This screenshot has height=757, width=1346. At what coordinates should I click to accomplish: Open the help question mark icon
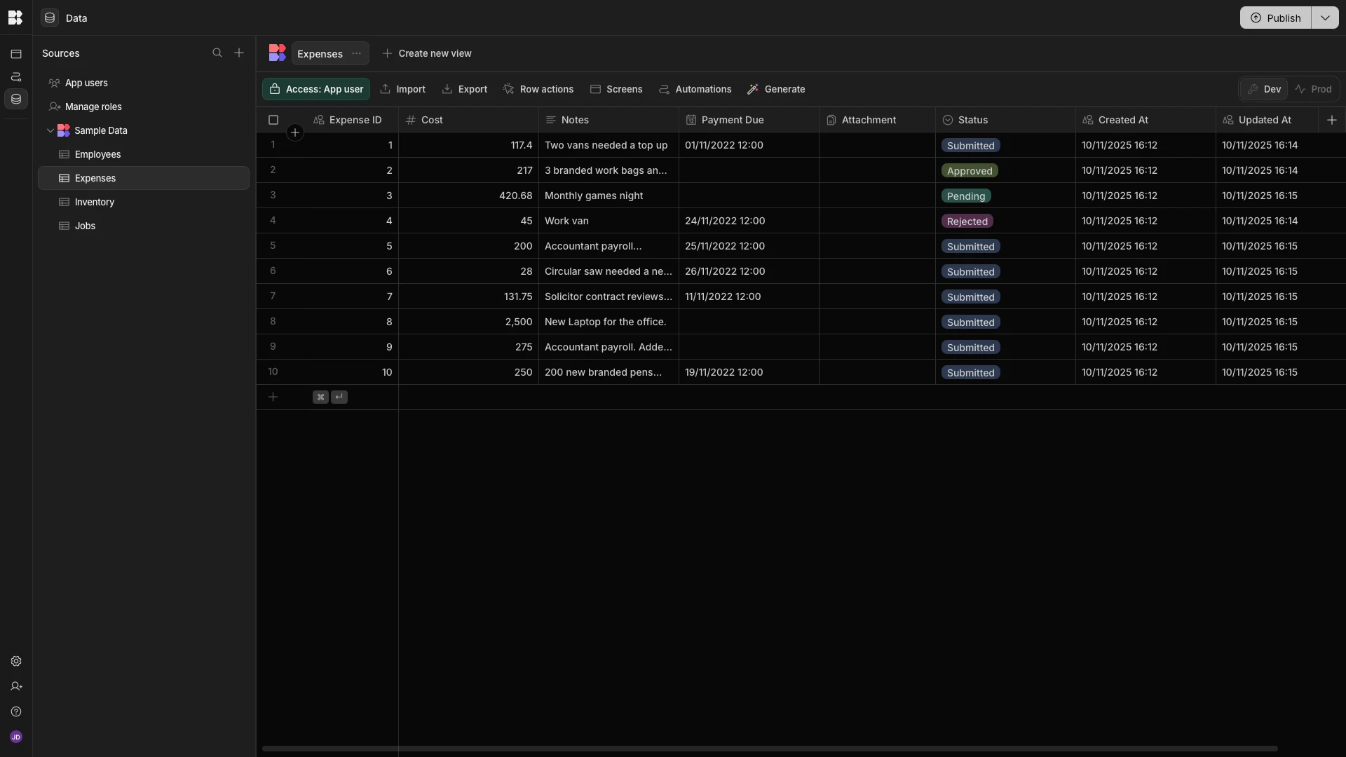pos(16,711)
